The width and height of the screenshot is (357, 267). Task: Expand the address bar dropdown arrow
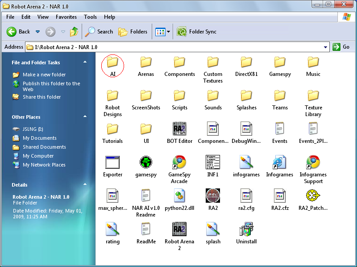325,47
